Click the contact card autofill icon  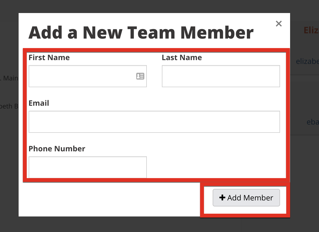tap(140, 76)
